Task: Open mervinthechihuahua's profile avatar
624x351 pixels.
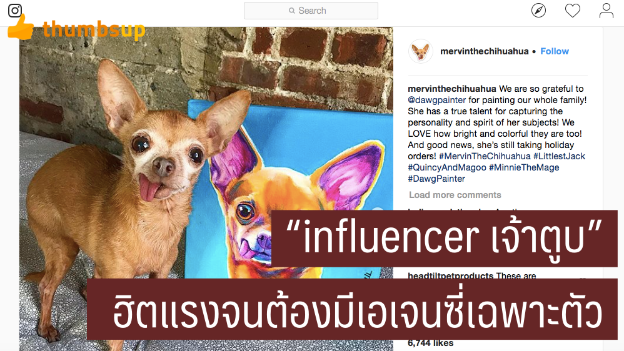Action: [x=420, y=51]
